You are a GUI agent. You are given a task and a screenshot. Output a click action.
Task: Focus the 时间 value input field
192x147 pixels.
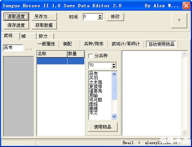[90, 17]
